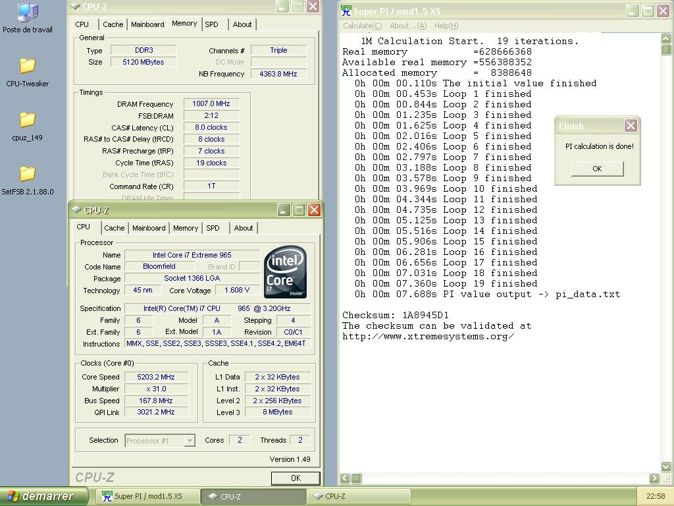674x506 pixels.
Task: Close the back CPU-Z Memory window
Action: tap(313, 7)
